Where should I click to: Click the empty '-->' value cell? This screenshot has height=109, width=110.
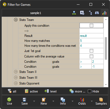[x=91, y=31]
